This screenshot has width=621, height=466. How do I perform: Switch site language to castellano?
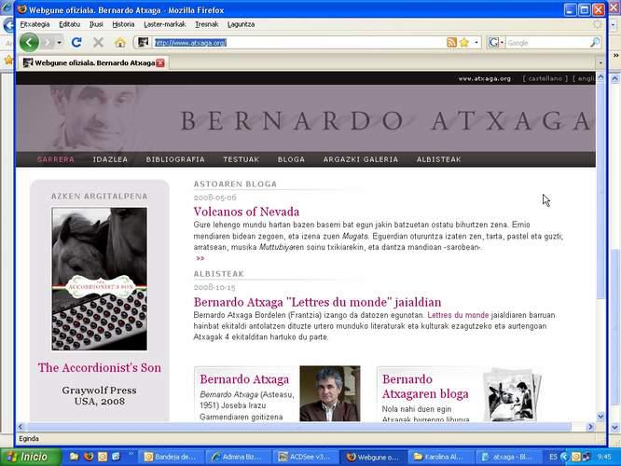pos(545,78)
